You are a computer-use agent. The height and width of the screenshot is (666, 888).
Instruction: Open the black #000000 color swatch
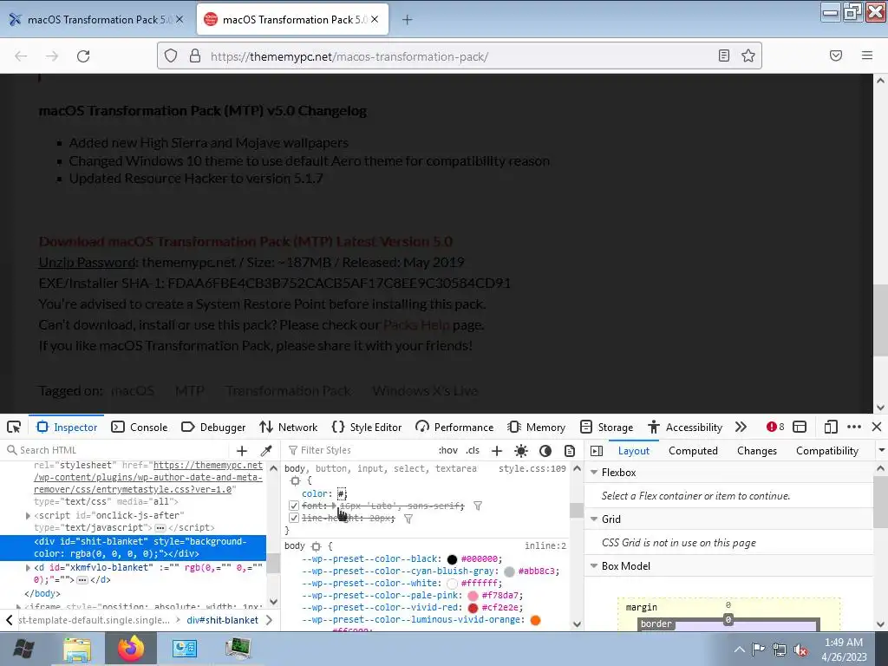click(x=452, y=559)
